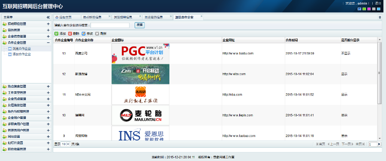This screenshot has height=161, width=386.
Task: Close the 浏览合作企业 tab
Action: (x=202, y=16)
